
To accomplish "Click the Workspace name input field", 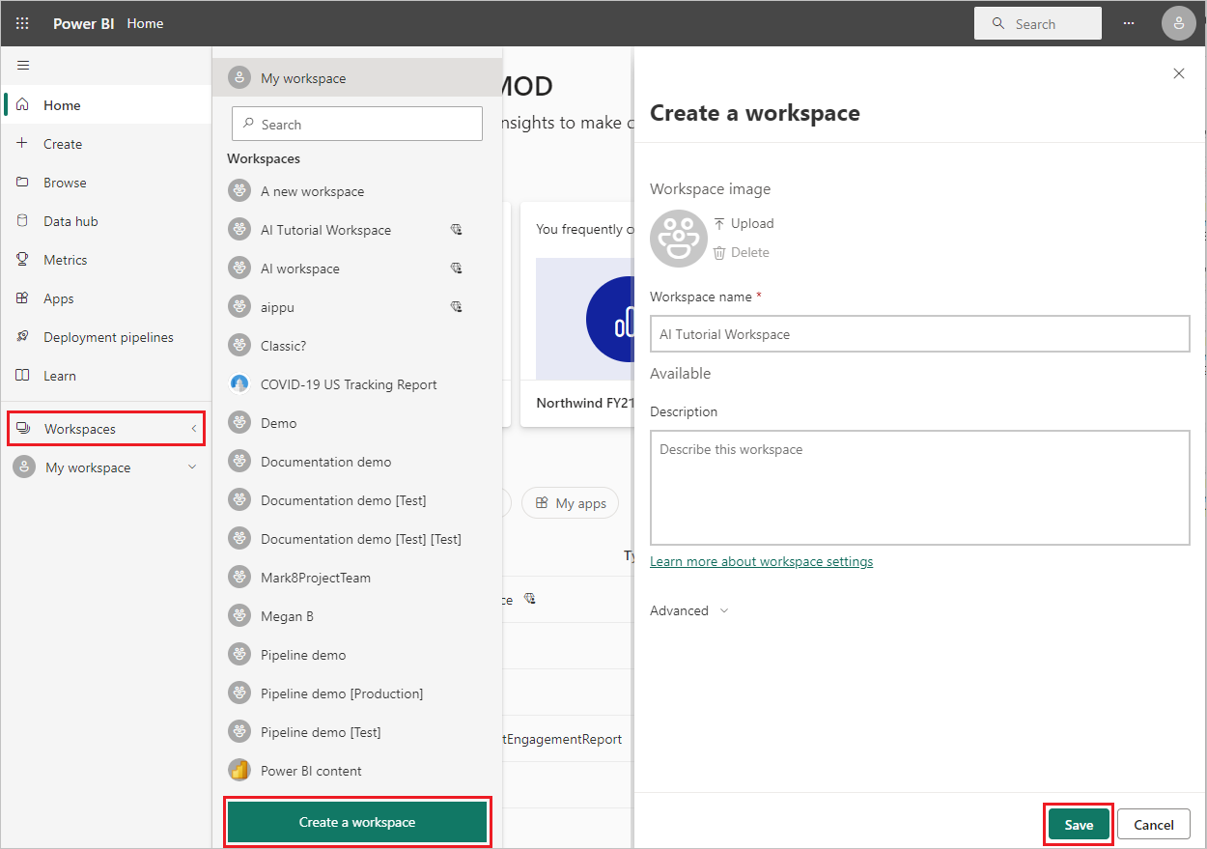I will 919,334.
